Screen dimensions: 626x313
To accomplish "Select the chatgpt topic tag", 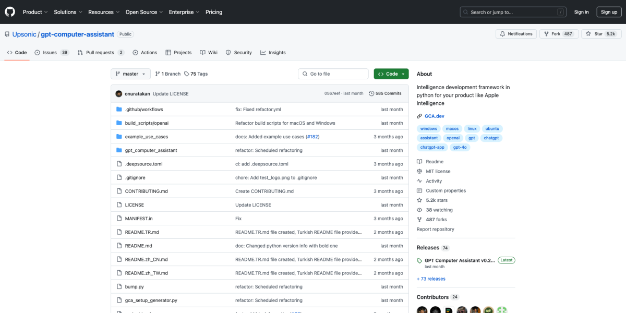I will [491, 138].
